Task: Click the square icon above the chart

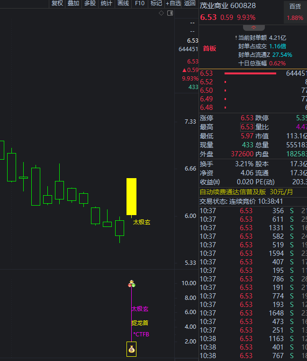Action: (169, 13)
